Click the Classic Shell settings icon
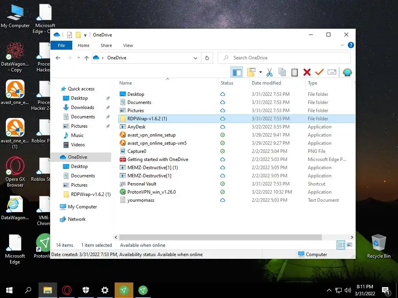This screenshot has width=398, height=298. tap(347, 73)
